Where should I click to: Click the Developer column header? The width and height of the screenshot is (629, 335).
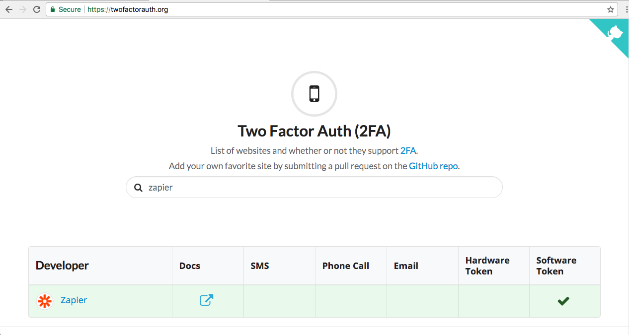[62, 266]
